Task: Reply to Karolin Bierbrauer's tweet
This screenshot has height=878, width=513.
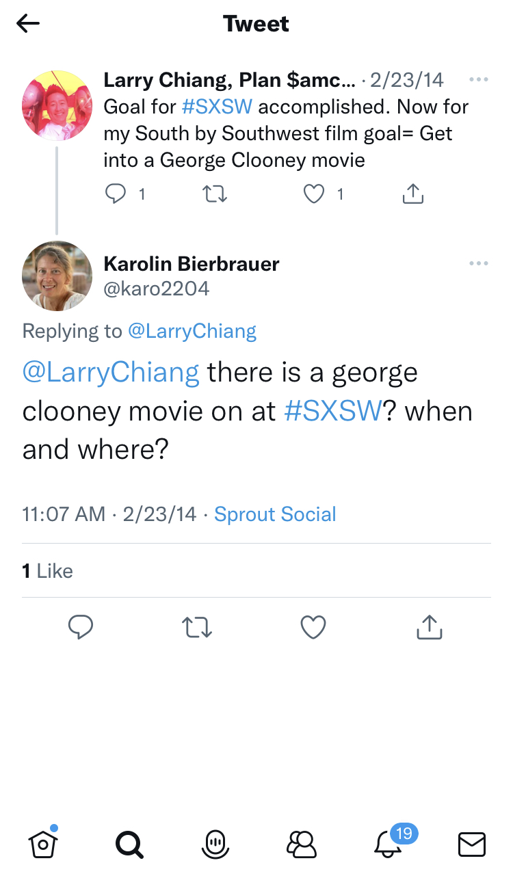Action: [x=81, y=626]
